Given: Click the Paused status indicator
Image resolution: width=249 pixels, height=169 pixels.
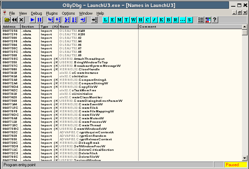Looking at the screenshot, I should pyautogui.click(x=236, y=165).
